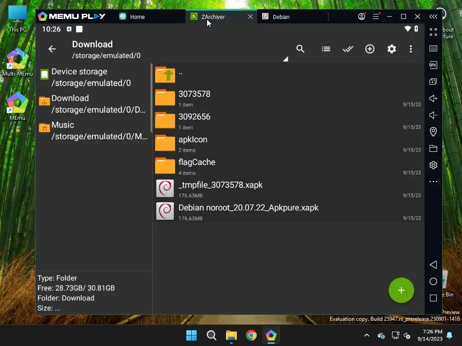Open MEmu hamburger menu
Viewport: 462px width, 346px height.
[x=376, y=17]
